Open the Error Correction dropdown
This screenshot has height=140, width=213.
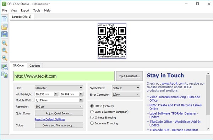[126, 94]
